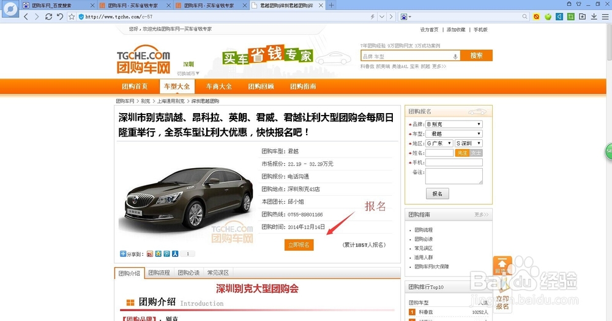Reload the page with refresh icon
Viewport: 612px width, 321px height.
(48, 17)
